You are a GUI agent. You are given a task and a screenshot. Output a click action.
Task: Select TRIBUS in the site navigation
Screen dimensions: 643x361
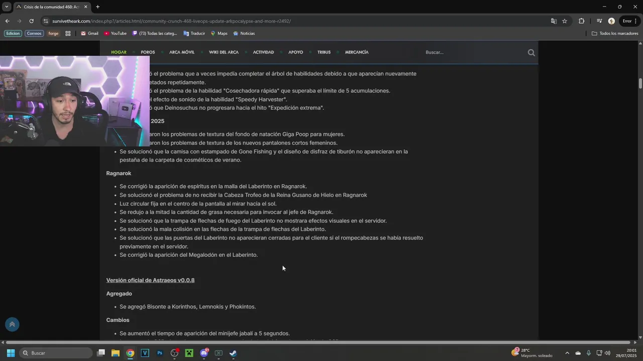324,52
